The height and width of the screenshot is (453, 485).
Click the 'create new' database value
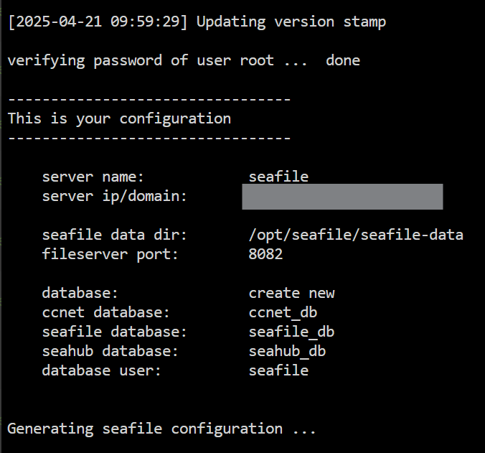click(291, 293)
